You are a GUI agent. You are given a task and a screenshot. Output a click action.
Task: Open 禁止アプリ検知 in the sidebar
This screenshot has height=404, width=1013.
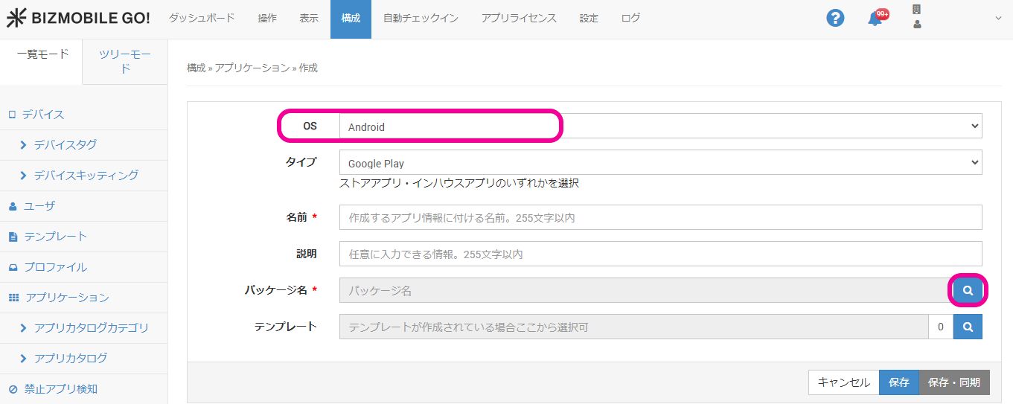[x=60, y=389]
